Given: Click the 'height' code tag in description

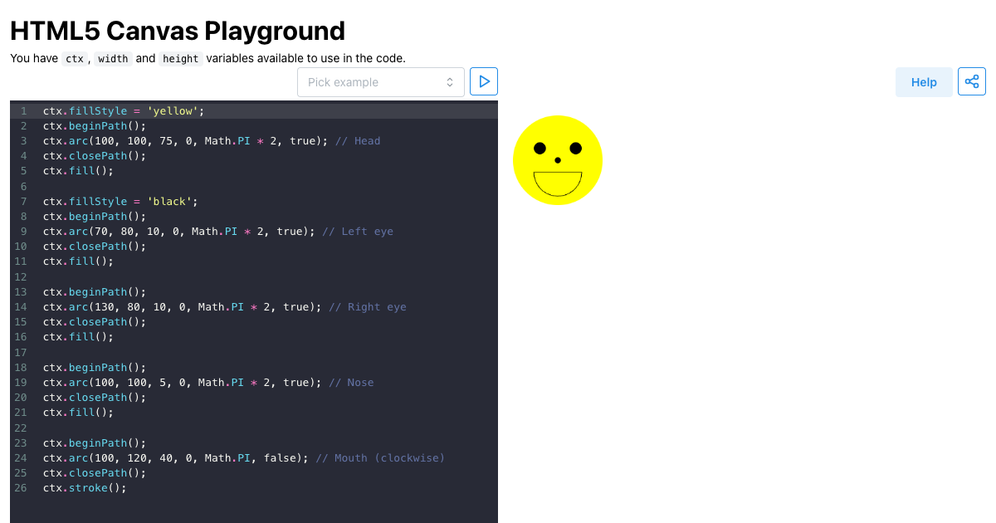Looking at the screenshot, I should (x=181, y=59).
